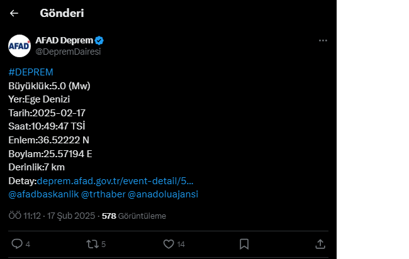Open the #DEPREM hashtag

[31, 72]
